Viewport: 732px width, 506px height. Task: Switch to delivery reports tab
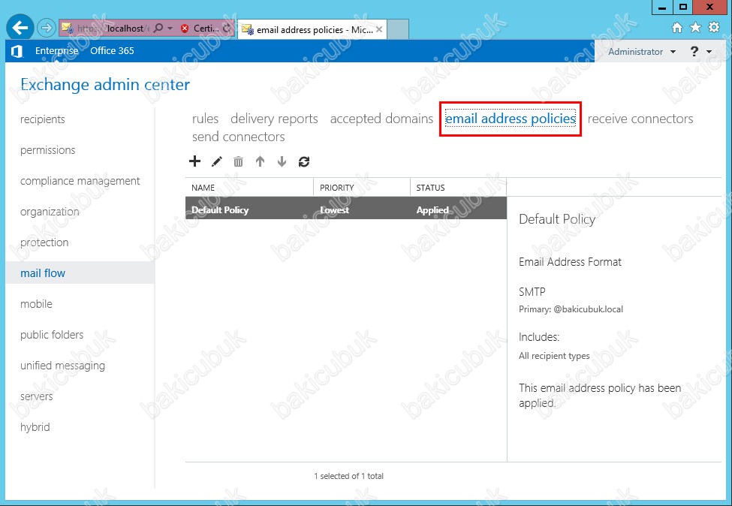pos(274,119)
